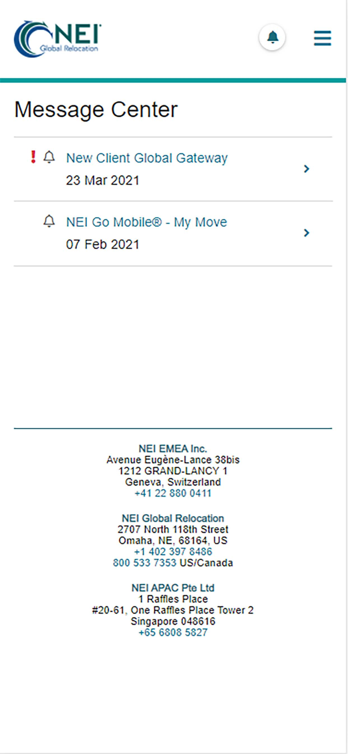
Task: Switch to the Message Center heading
Action: [95, 110]
